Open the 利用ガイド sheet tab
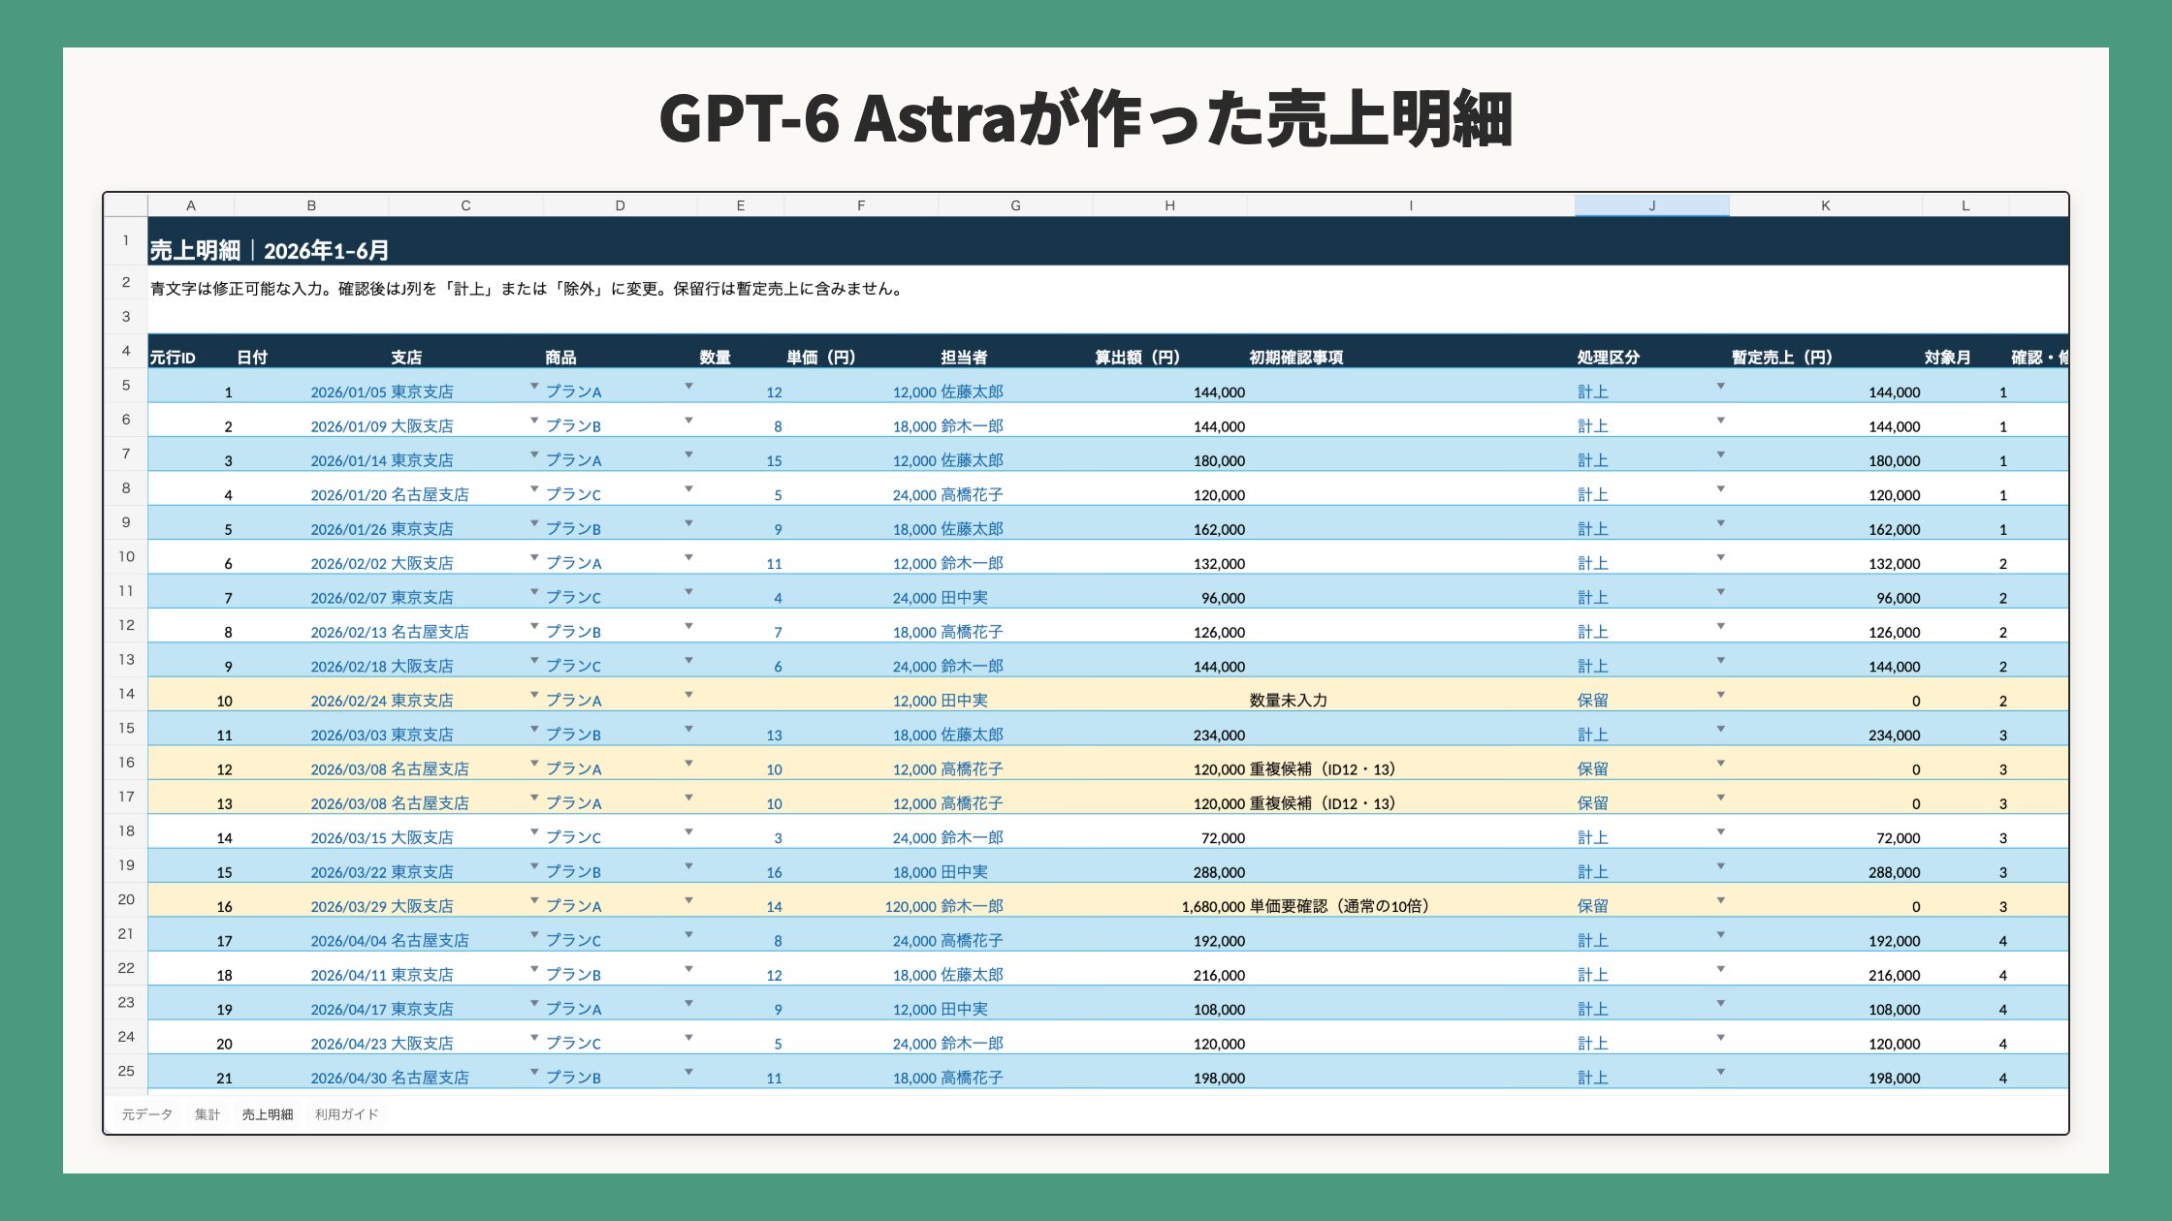The image size is (2172, 1221). tap(346, 1114)
